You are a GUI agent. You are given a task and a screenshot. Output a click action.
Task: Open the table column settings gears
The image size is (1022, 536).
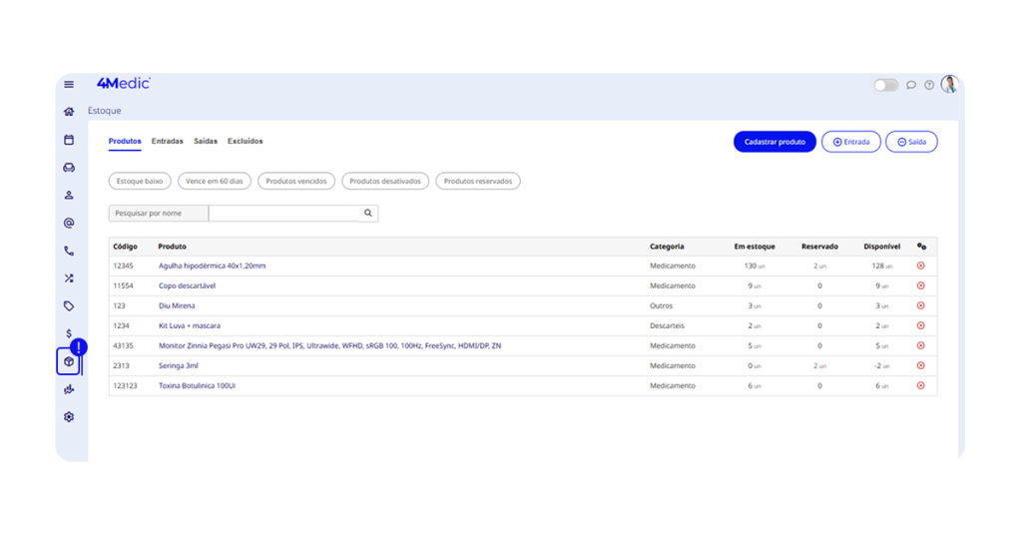(921, 247)
